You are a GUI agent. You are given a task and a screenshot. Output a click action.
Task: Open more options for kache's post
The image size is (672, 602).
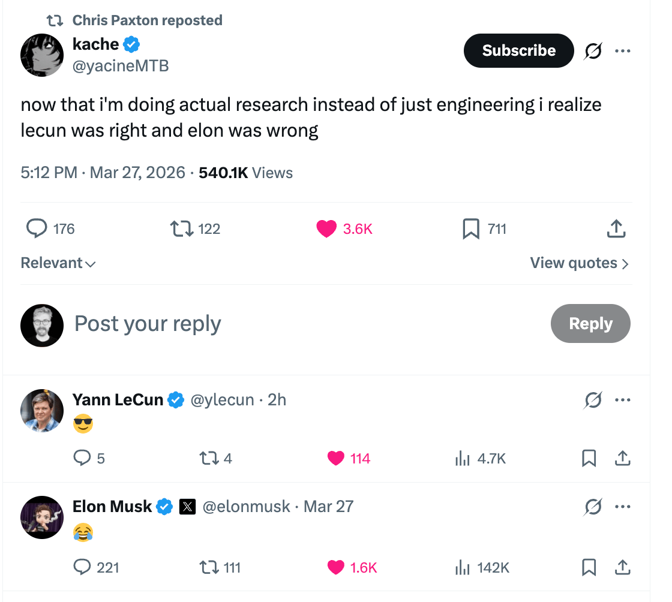pos(622,51)
